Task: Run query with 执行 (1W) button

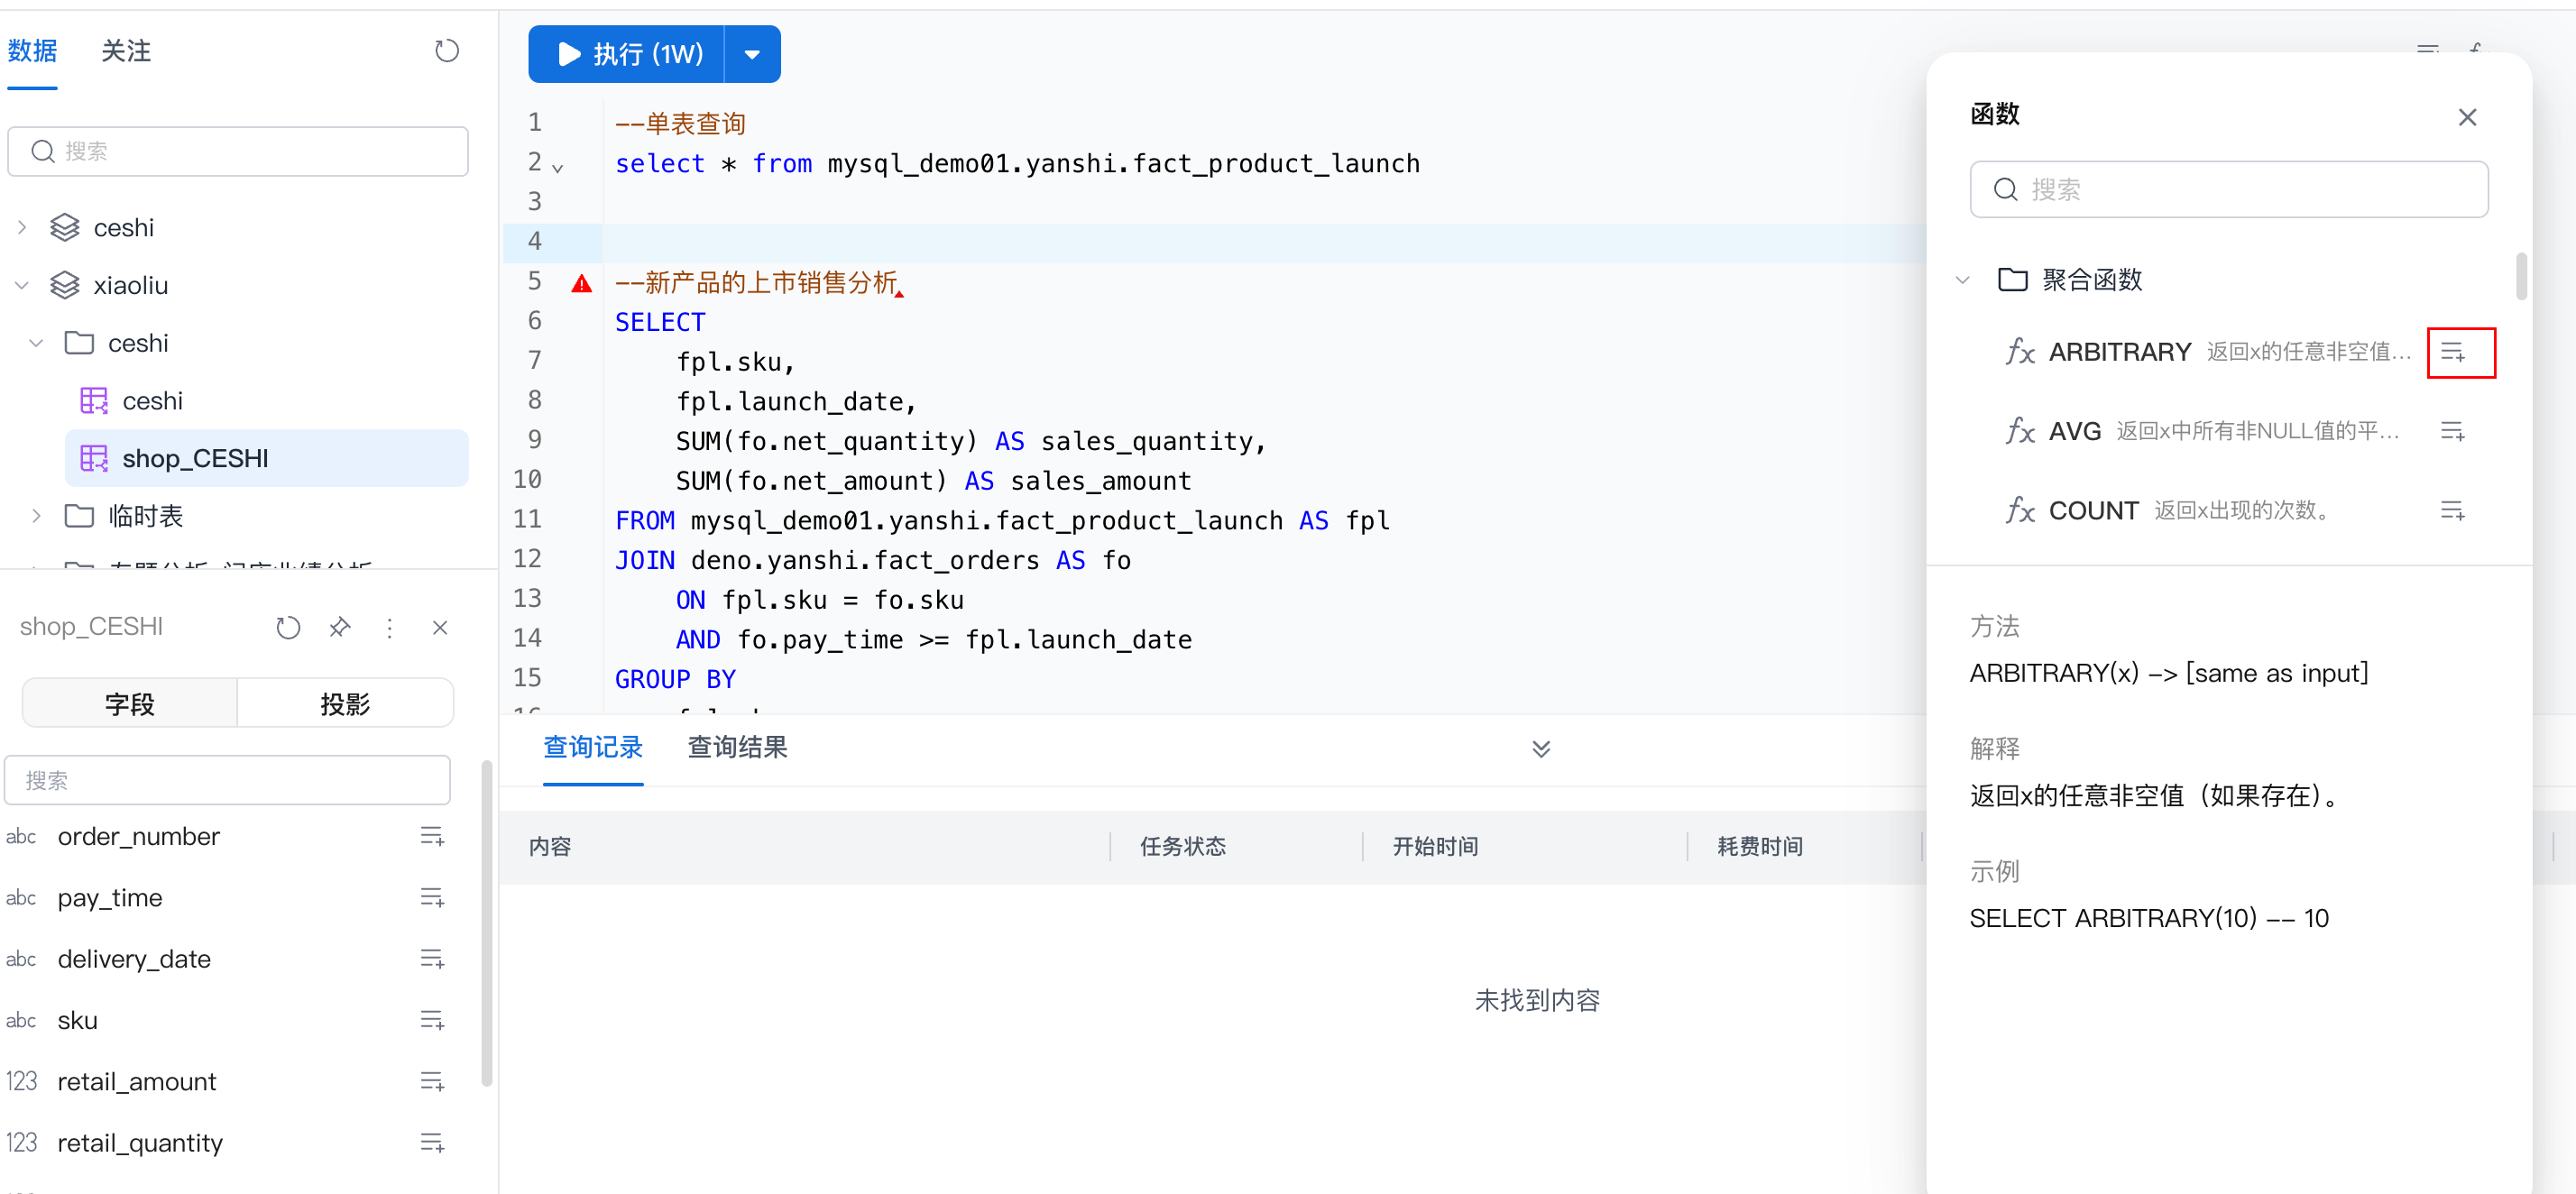Action: [x=628, y=54]
